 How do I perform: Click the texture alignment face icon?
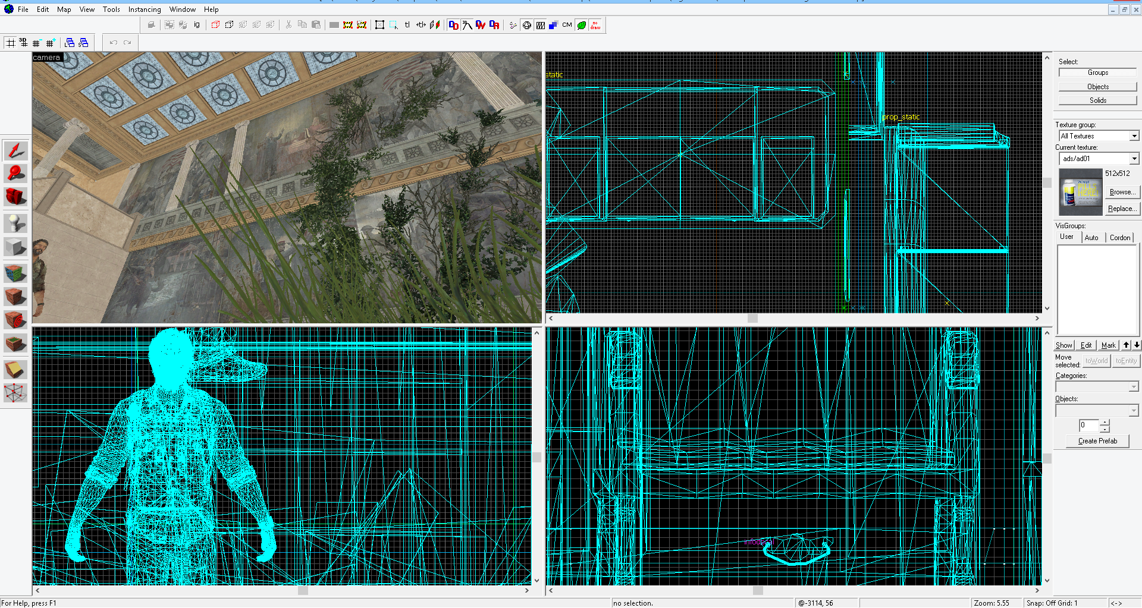(435, 25)
